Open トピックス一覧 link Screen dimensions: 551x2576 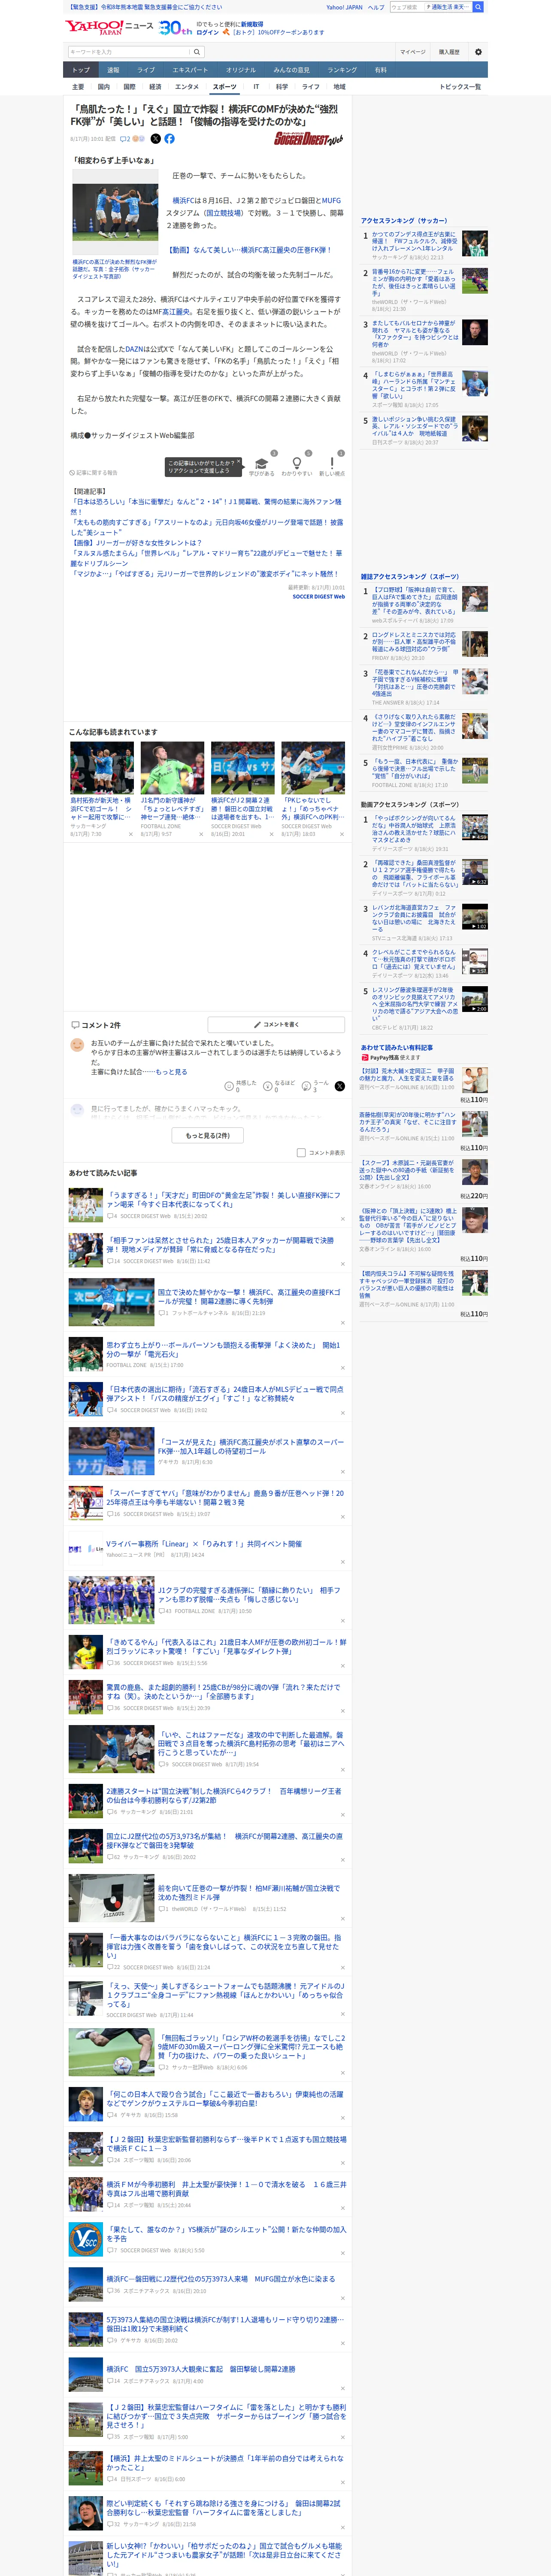[460, 87]
